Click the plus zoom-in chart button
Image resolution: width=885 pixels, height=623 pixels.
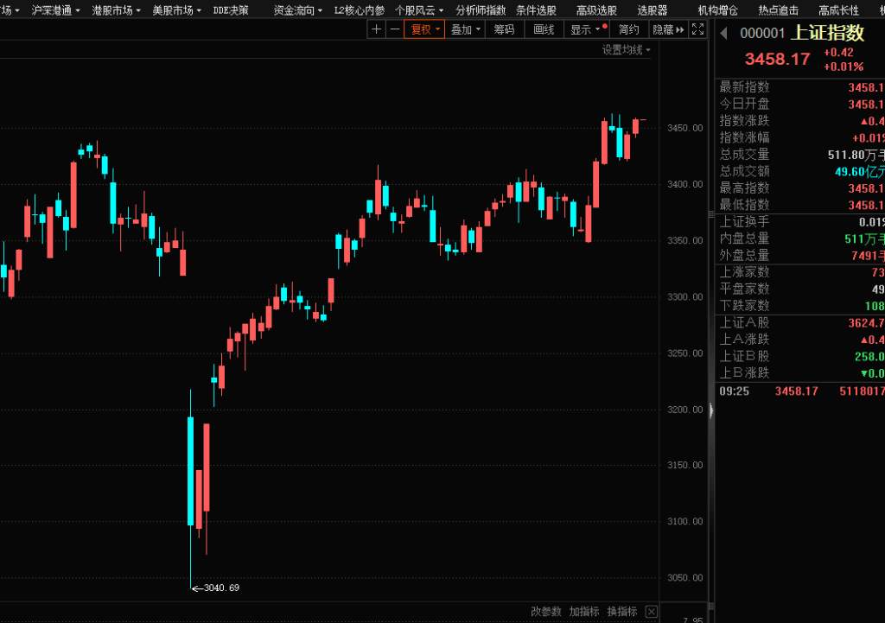point(377,29)
